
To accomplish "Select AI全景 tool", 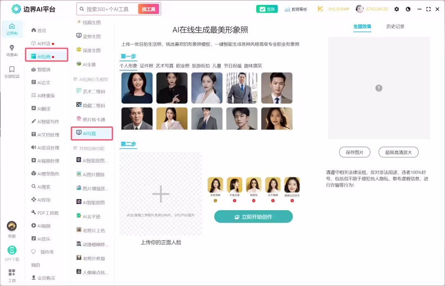I will coord(86,64).
